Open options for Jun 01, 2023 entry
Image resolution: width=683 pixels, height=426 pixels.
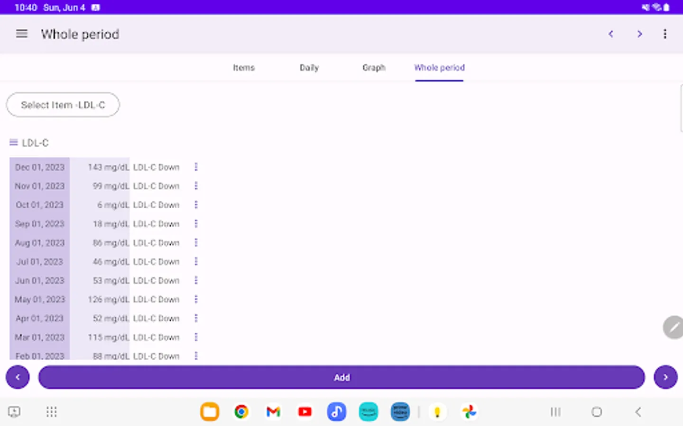[x=196, y=281]
